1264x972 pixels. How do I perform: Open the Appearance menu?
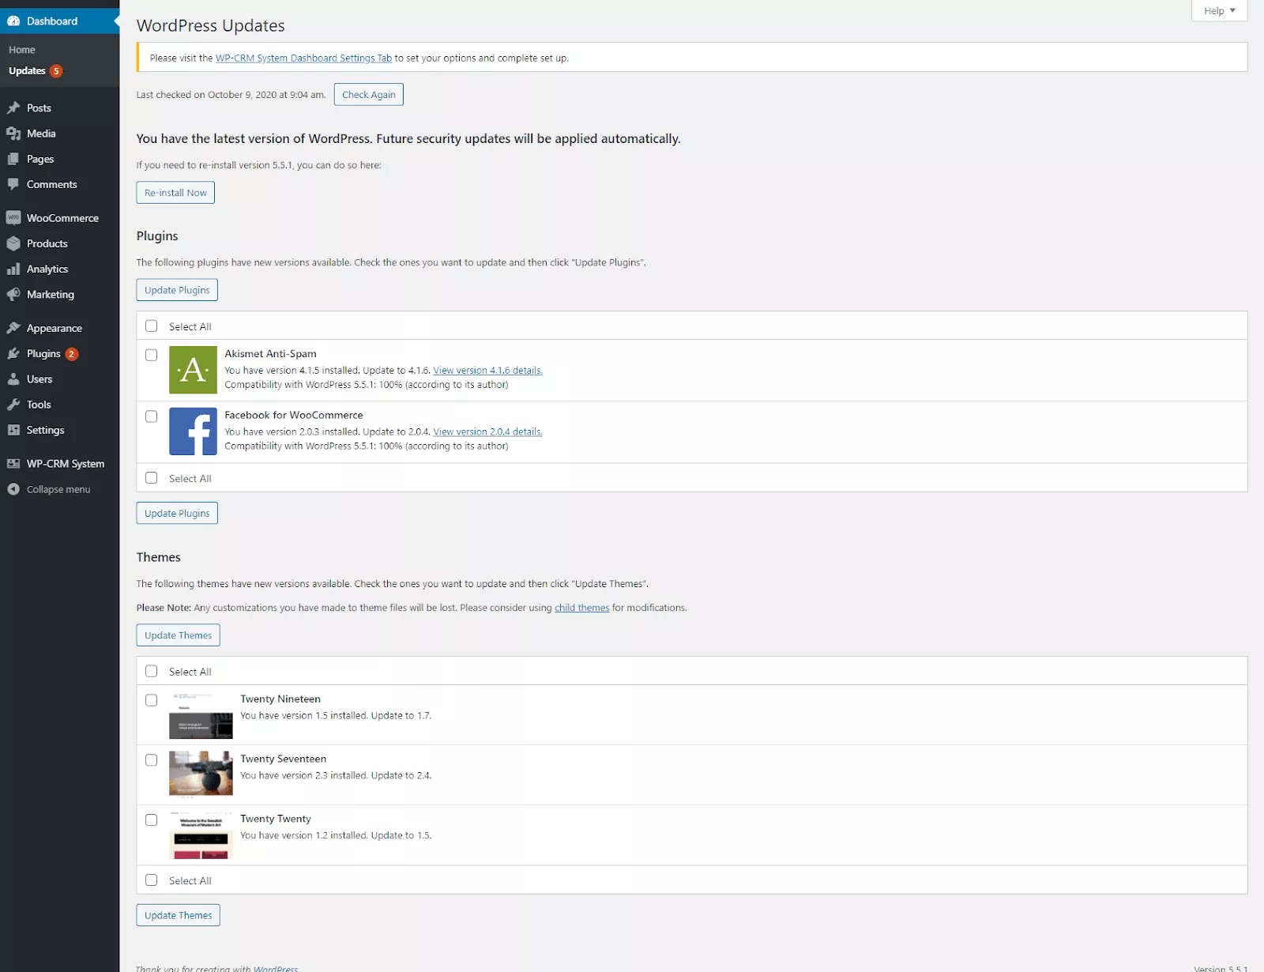[x=59, y=328]
